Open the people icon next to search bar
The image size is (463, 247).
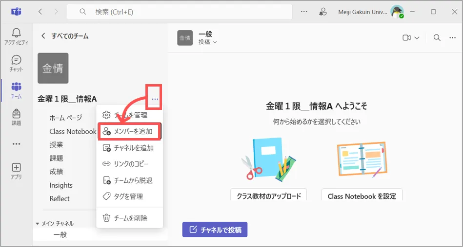[322, 12]
